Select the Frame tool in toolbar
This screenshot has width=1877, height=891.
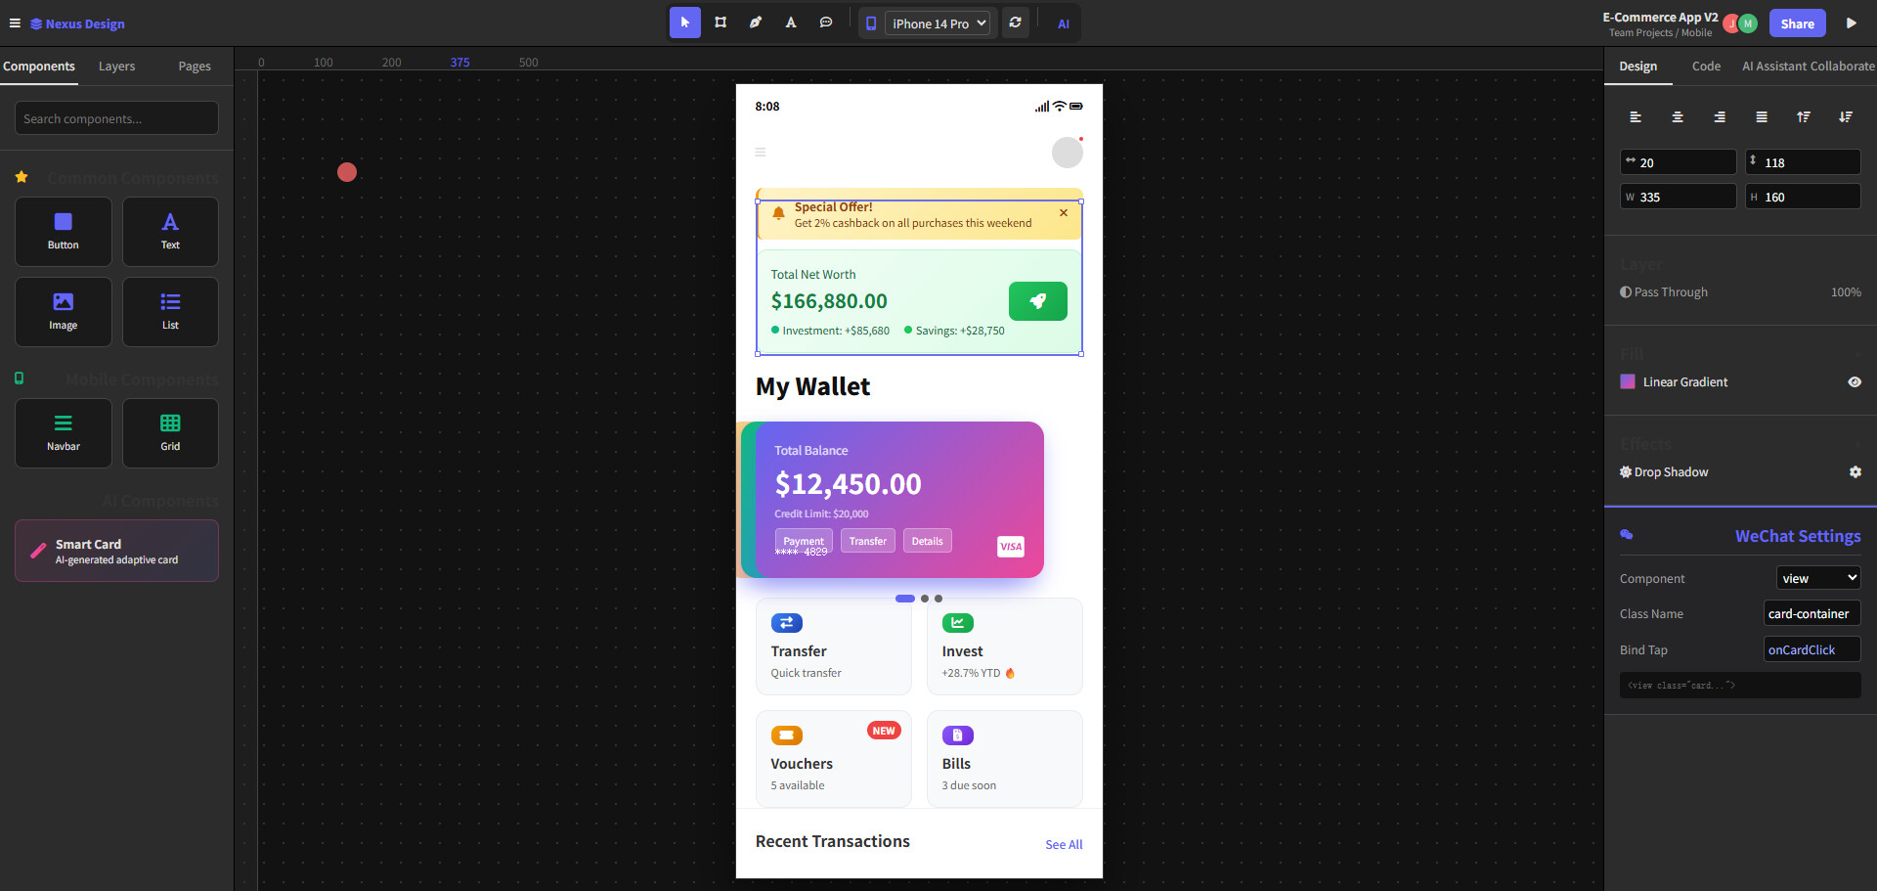[720, 22]
